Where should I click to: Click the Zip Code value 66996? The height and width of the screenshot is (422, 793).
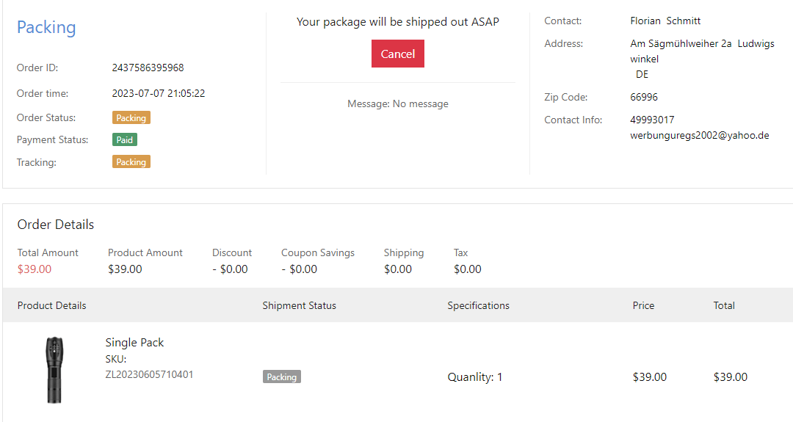click(644, 97)
